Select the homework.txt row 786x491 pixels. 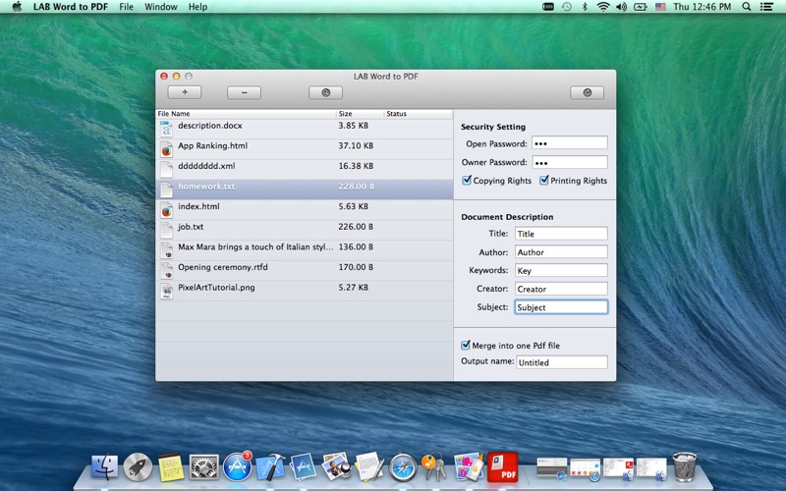(x=305, y=190)
